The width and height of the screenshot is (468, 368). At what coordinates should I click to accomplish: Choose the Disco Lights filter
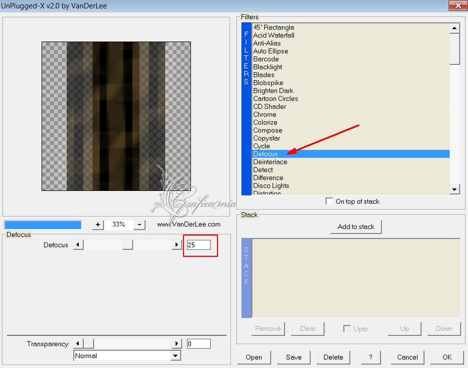pos(351,186)
